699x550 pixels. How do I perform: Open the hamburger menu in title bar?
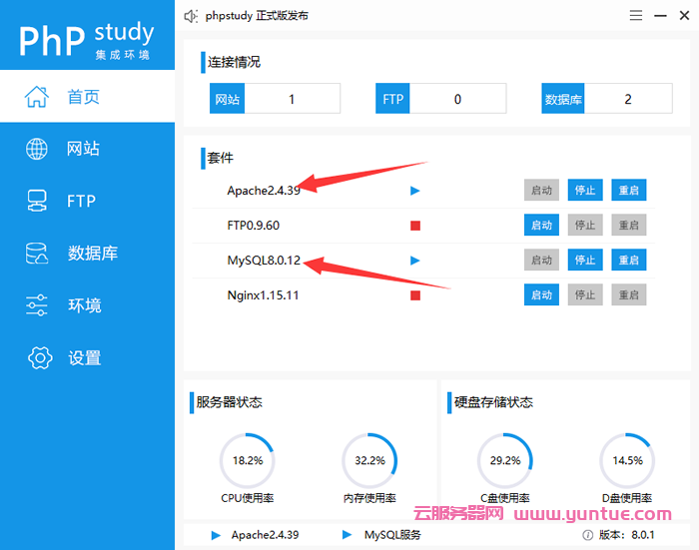pos(636,15)
